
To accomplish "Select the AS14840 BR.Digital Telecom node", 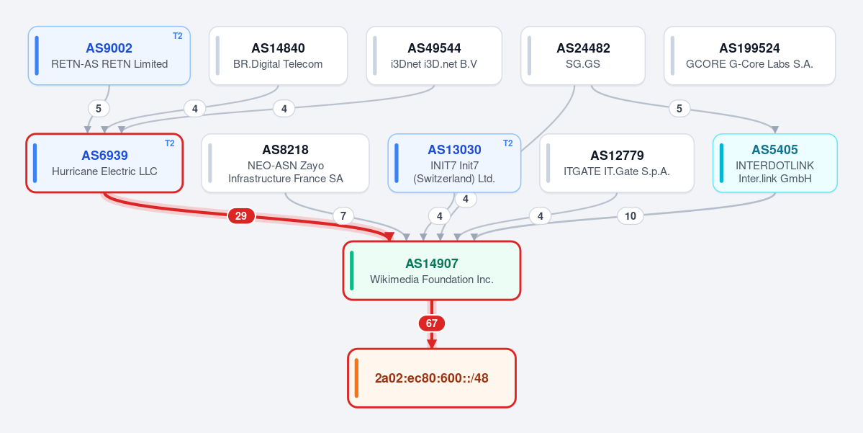I will coord(278,55).
